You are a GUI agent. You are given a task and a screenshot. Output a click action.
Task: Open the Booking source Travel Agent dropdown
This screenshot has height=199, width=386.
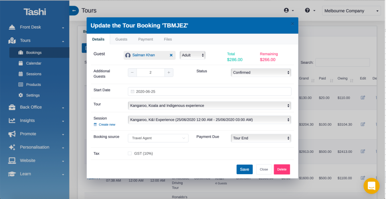tap(158, 138)
